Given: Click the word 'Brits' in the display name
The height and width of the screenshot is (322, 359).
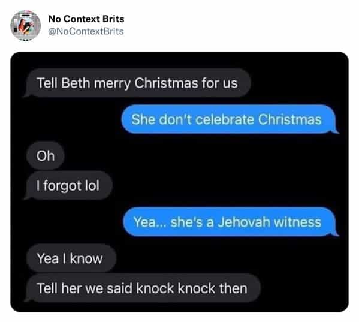Looking at the screenshot, I should click(113, 19).
